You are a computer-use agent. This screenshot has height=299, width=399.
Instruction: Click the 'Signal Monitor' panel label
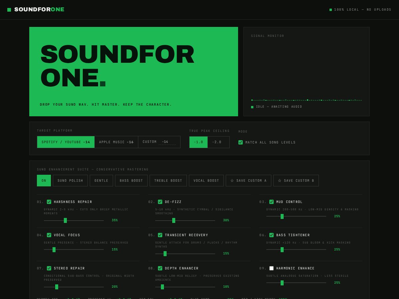click(268, 36)
